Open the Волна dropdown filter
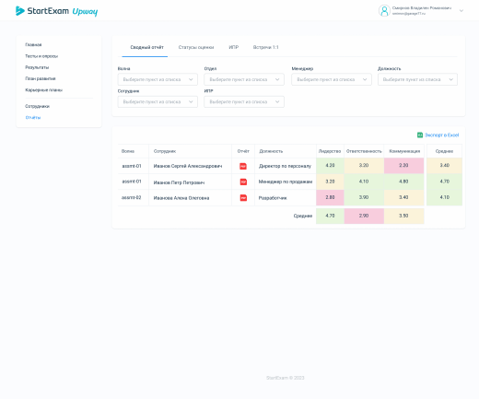The height and width of the screenshot is (399, 479). tap(158, 79)
